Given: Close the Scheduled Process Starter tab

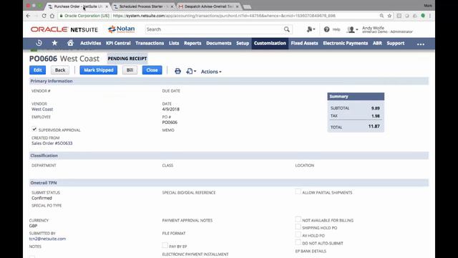Looking at the screenshot, I should (172, 6).
